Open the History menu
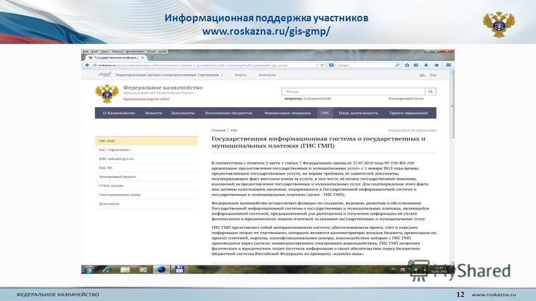This screenshot has width=536, height=301. click(x=117, y=52)
